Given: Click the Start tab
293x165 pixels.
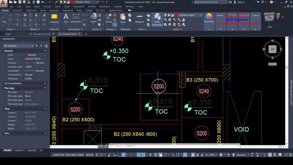Looking at the screenshot, I should [8, 34].
